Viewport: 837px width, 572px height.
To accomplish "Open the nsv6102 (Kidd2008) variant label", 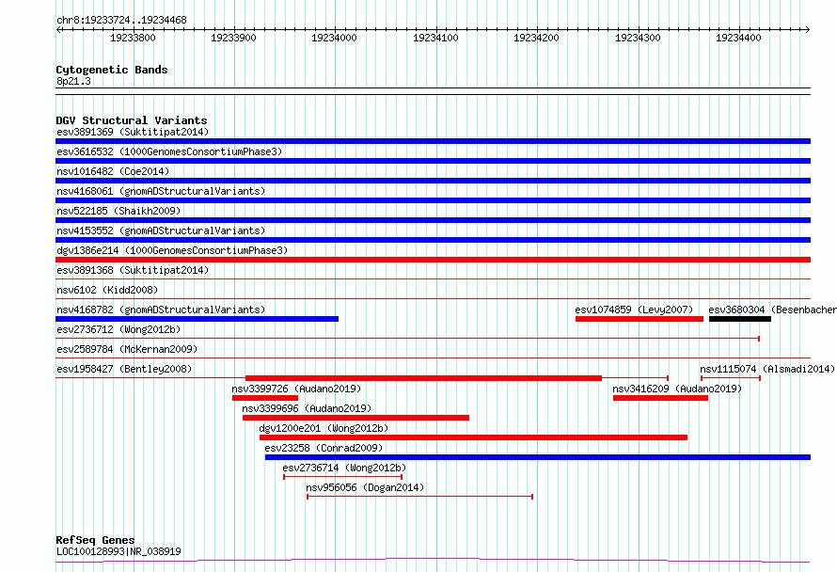I will click(107, 290).
